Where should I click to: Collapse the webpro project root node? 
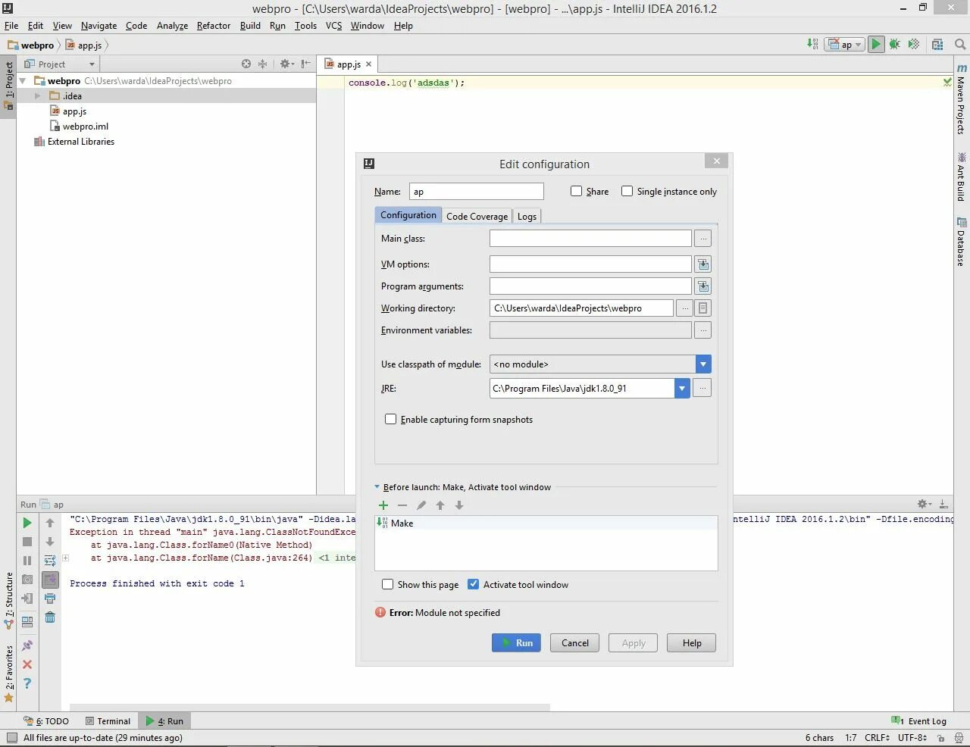tap(23, 81)
